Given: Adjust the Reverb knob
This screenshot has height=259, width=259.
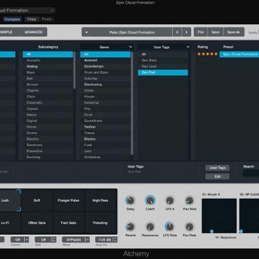Looking at the screenshot, I should coord(130,227).
